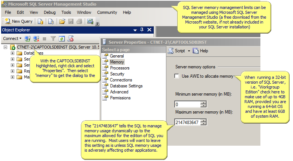This screenshot has width=293, height=161.
Task: Open the Tools menu
Action: 66,12
